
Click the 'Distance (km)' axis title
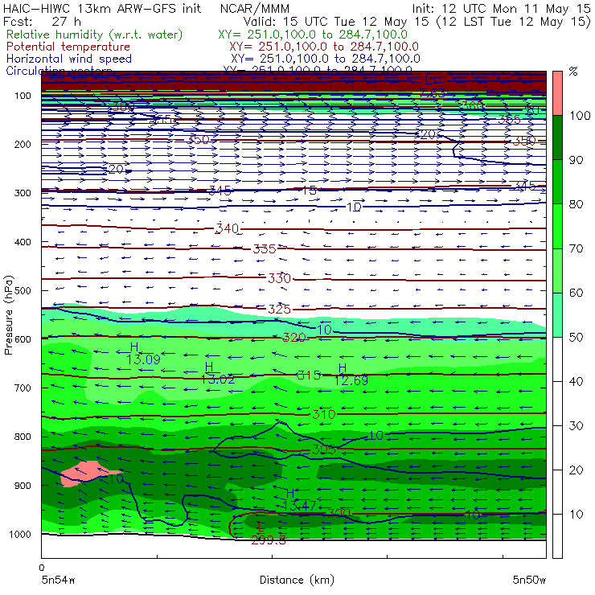click(x=297, y=580)
